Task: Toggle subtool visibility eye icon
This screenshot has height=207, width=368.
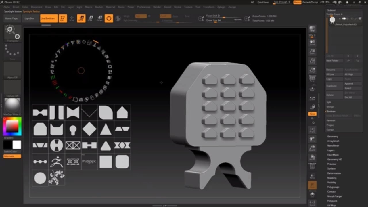Action: coord(360,18)
